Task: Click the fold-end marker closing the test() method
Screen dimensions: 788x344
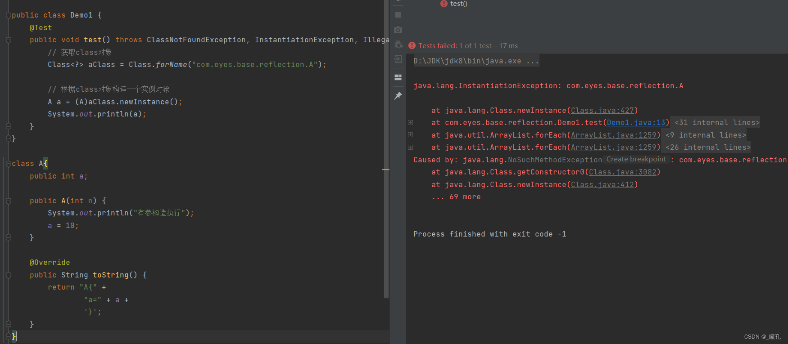Action: click(8, 126)
